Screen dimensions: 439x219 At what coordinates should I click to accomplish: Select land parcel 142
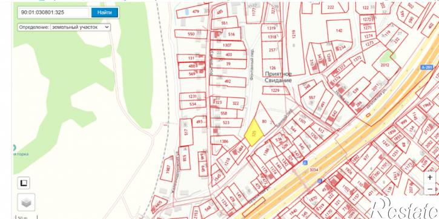(339, 31)
